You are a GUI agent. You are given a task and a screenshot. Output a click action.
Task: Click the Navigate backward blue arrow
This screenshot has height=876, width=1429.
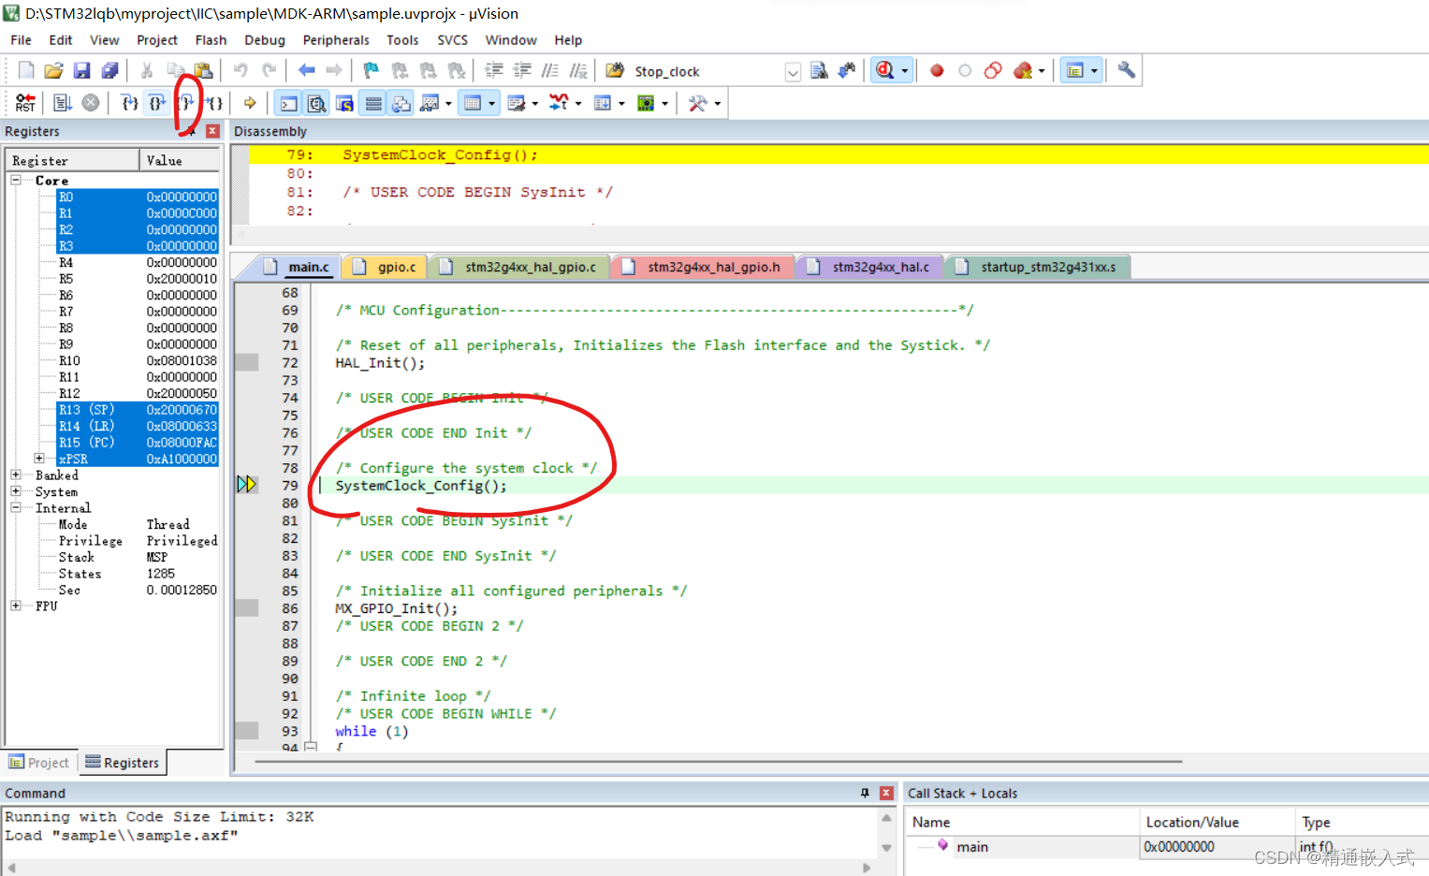point(306,70)
